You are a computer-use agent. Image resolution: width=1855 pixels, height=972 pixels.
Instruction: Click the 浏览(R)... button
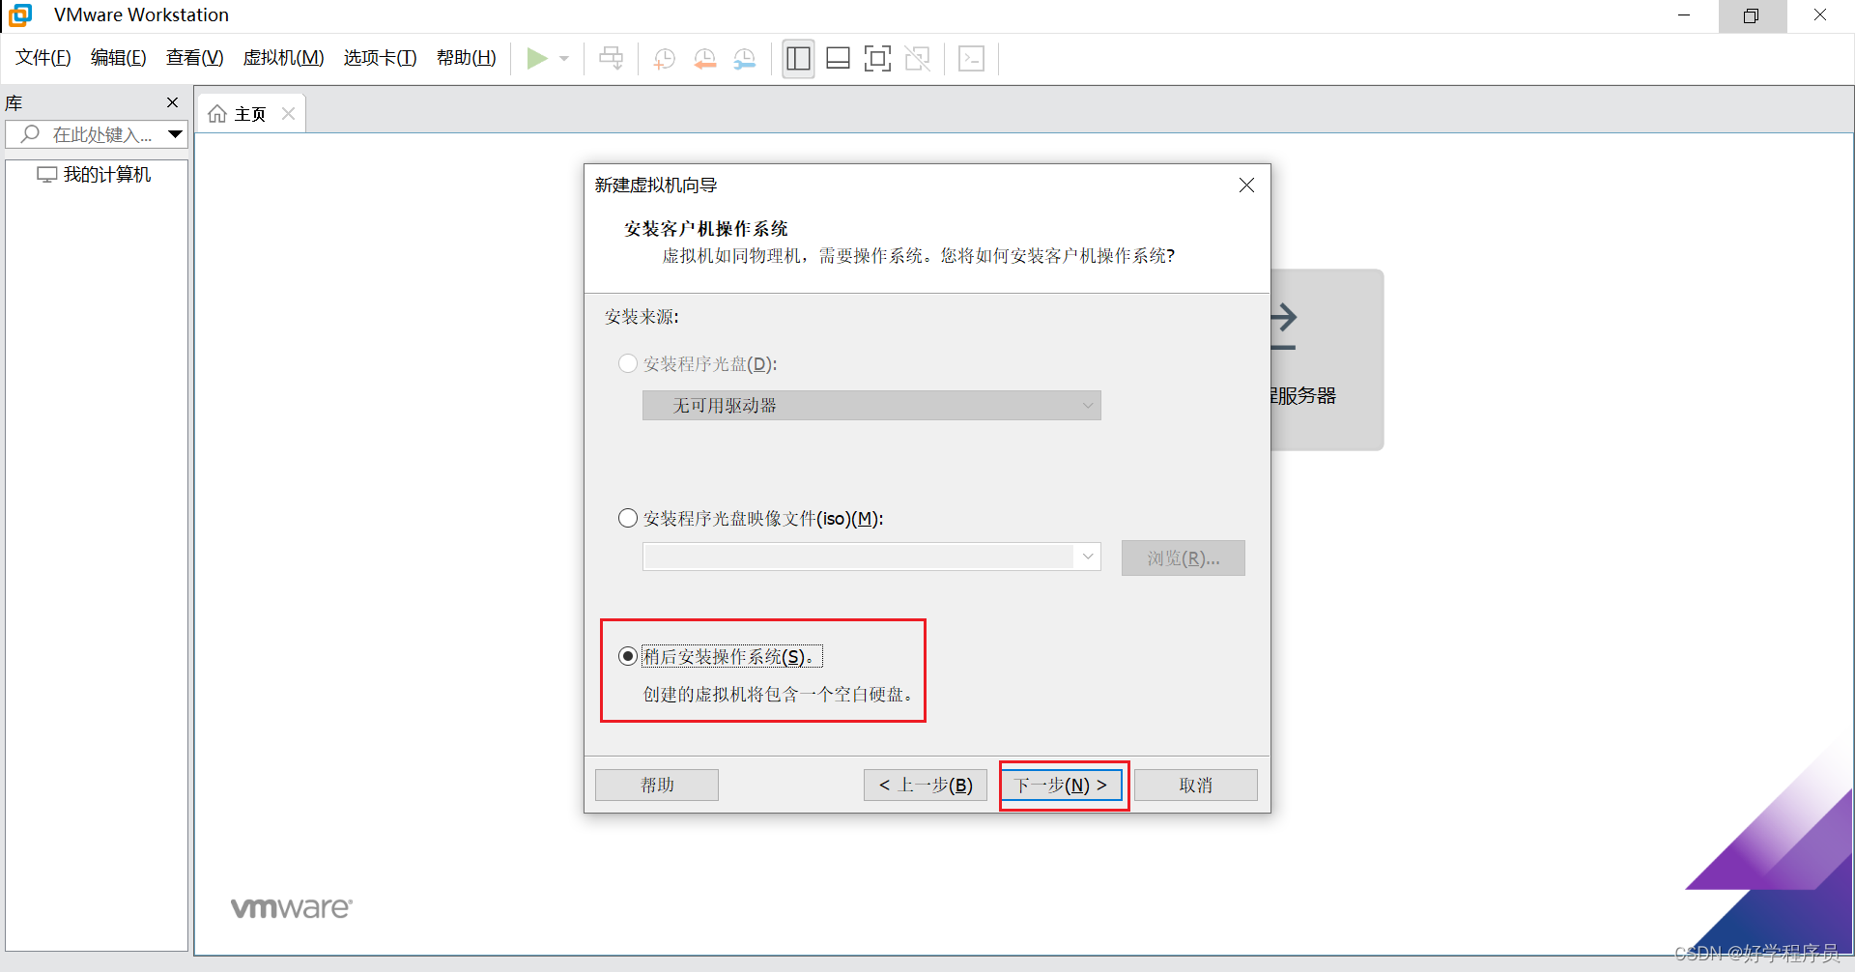click(1183, 558)
